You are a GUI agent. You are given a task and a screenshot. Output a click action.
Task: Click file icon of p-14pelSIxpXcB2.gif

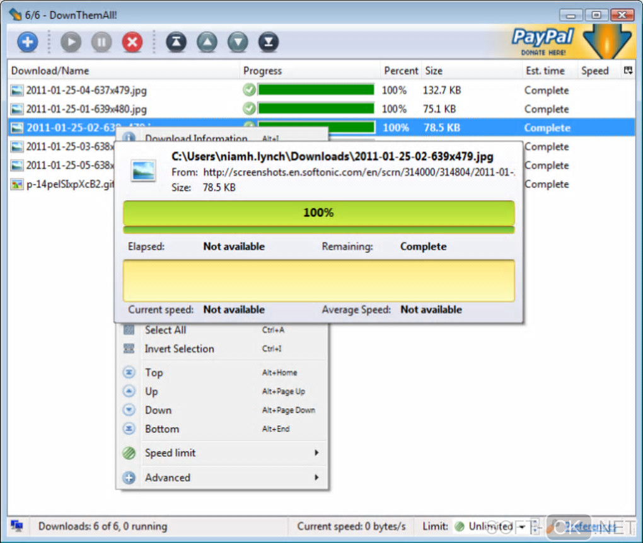[17, 185]
